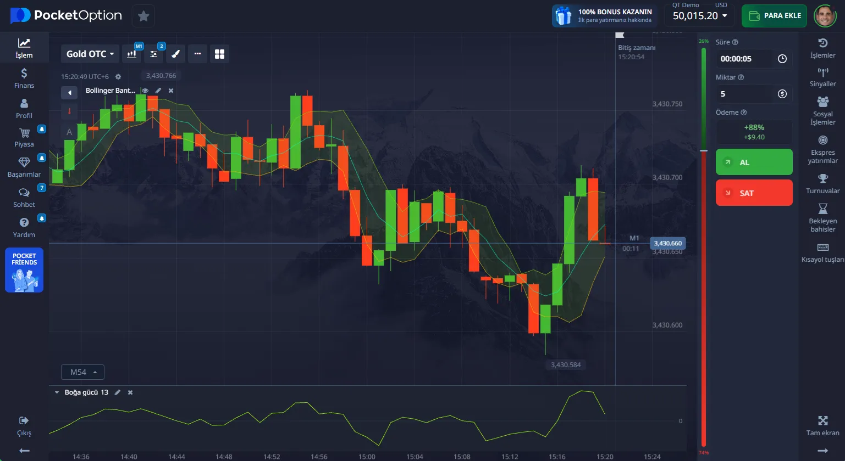Add Gold OTC to favorites star
The height and width of the screenshot is (461, 845).
coord(143,16)
